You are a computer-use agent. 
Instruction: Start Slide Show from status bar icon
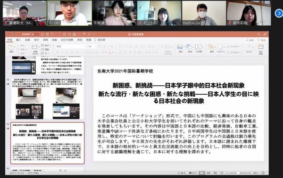pyautogui.click(x=222, y=173)
